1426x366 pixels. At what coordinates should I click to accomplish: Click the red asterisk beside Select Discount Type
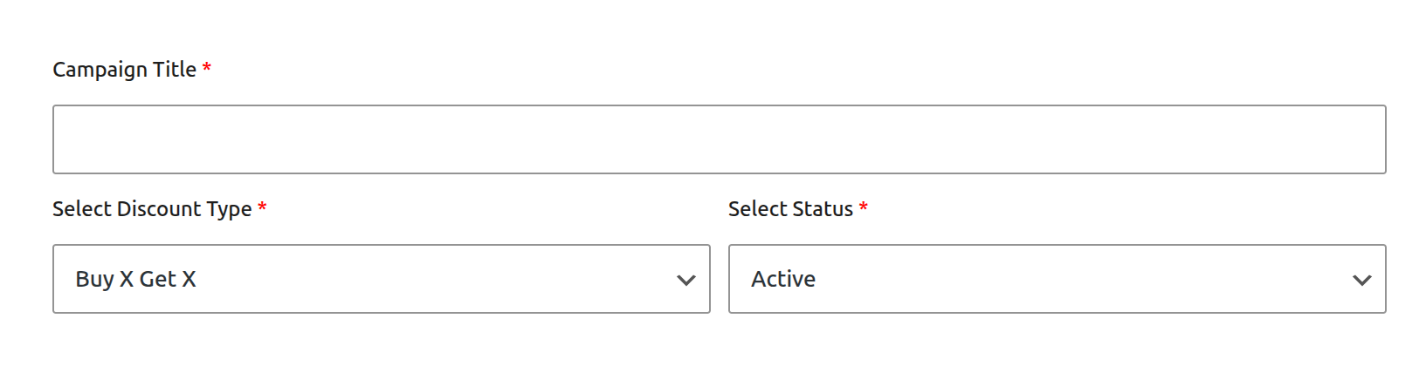262,207
